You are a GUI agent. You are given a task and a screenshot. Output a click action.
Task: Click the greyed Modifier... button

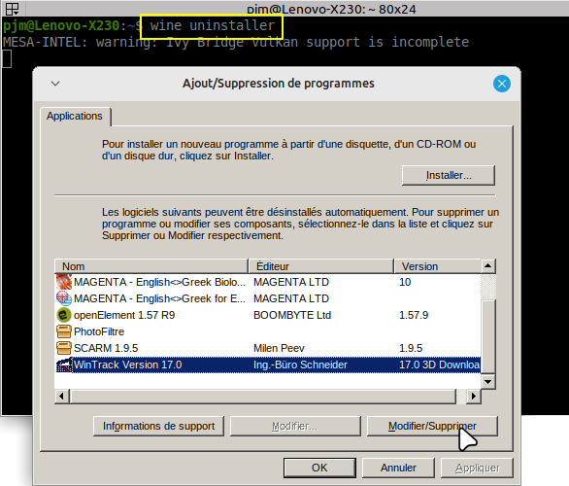tap(295, 426)
